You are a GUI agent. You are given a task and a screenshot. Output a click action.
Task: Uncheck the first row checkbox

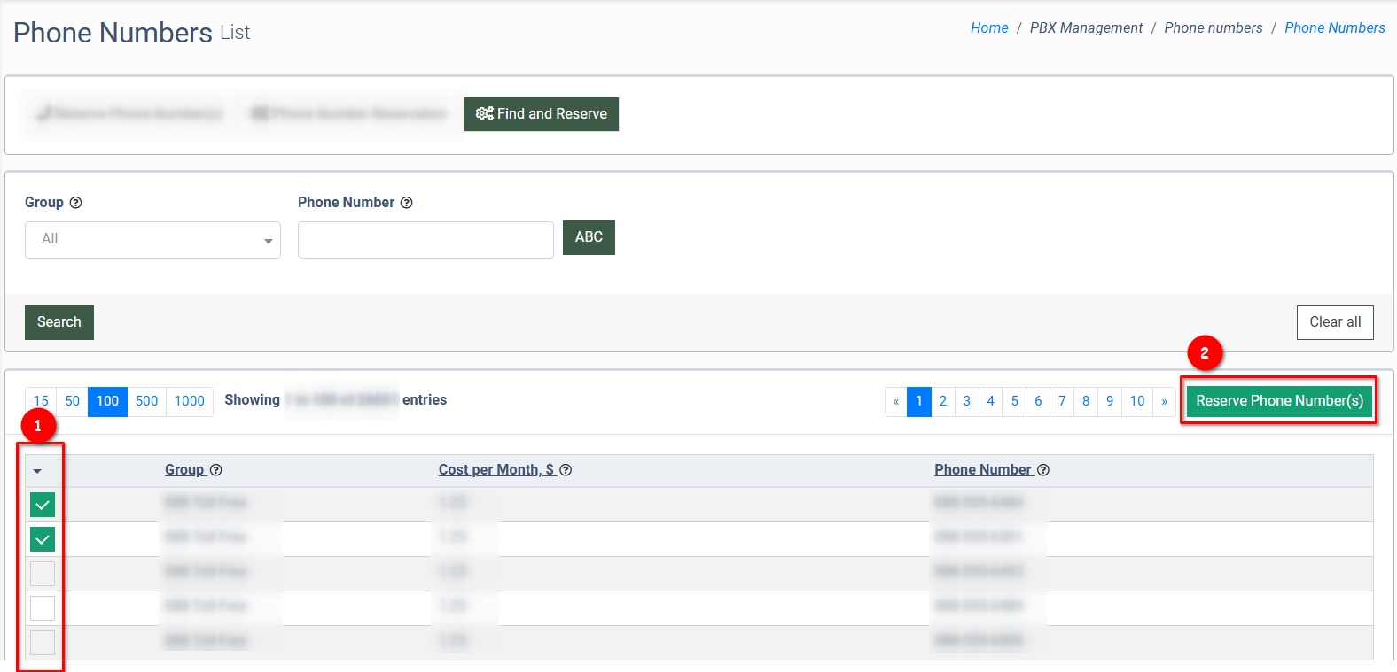(43, 505)
